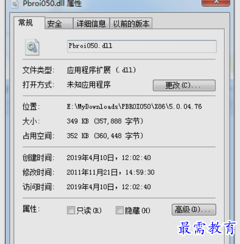
Task: Click the 应用程序扩展 (.dll) file type text
Action: 101,70
